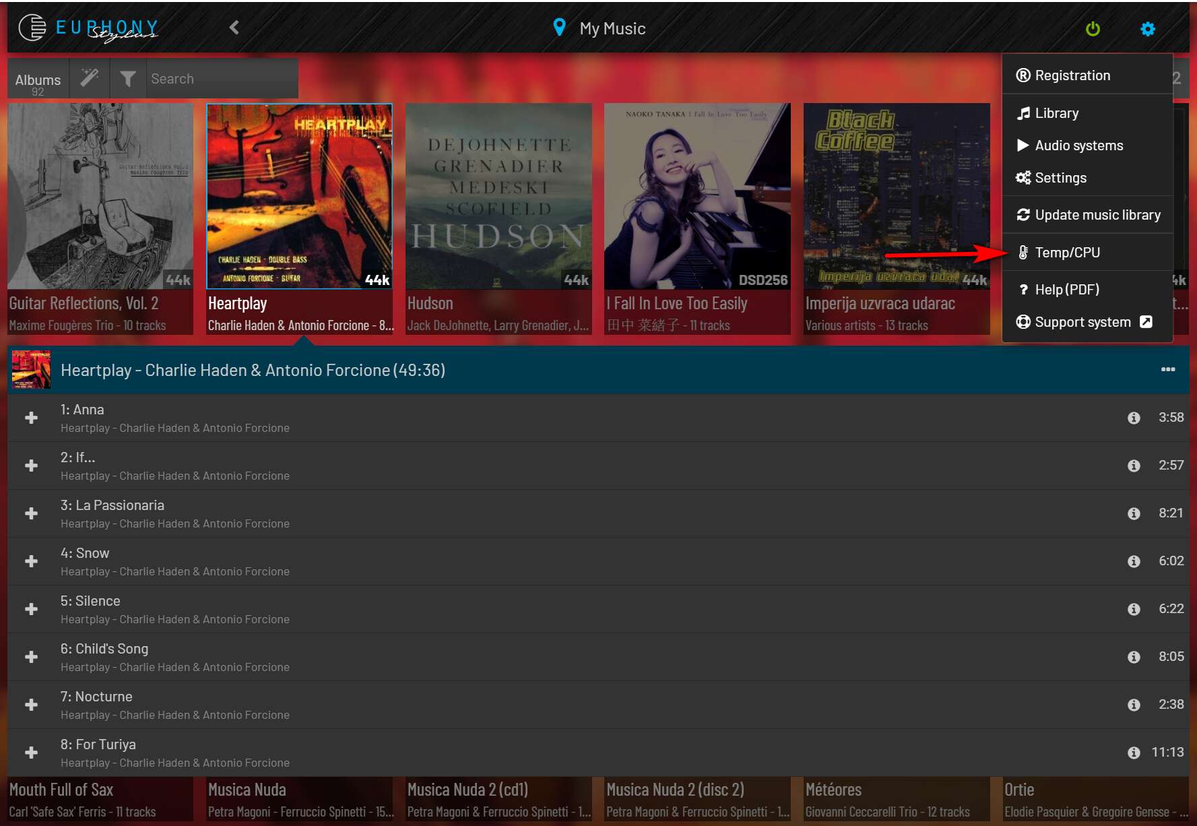
Task: Add track 3: La Passionaria with plus
Action: (x=31, y=513)
